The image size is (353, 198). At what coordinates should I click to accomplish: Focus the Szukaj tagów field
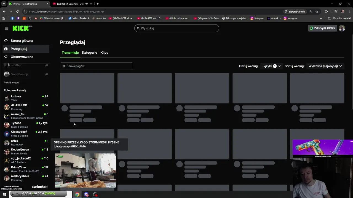tap(97, 66)
